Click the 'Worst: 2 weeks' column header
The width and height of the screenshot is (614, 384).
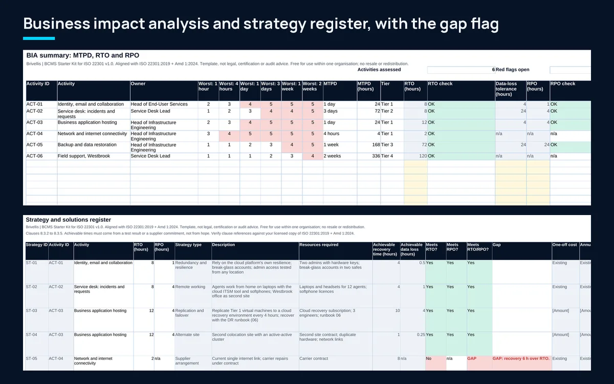313,90
